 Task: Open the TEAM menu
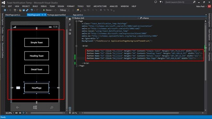tap(52, 6)
